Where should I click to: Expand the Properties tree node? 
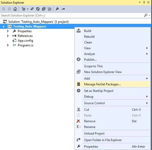click(x=8, y=31)
